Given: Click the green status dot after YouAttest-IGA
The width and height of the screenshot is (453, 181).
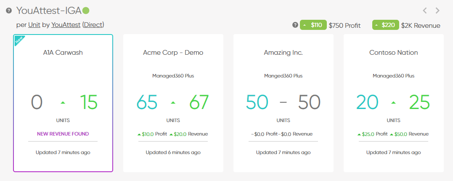Looking at the screenshot, I should (86, 11).
